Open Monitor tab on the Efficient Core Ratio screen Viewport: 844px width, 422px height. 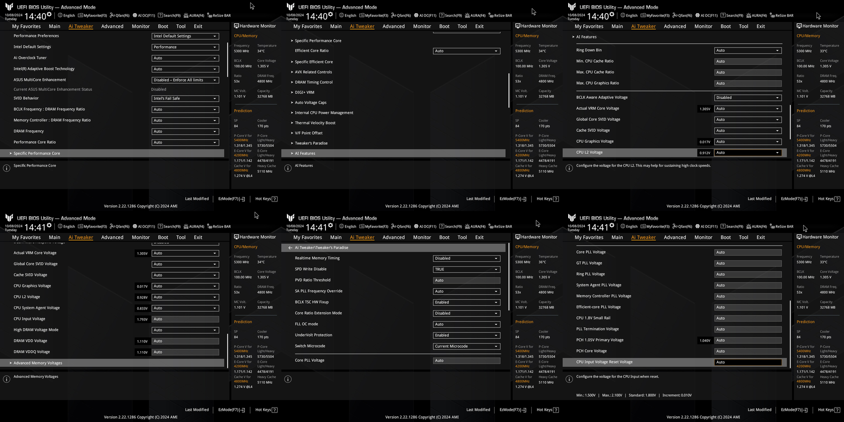pyautogui.click(x=422, y=26)
